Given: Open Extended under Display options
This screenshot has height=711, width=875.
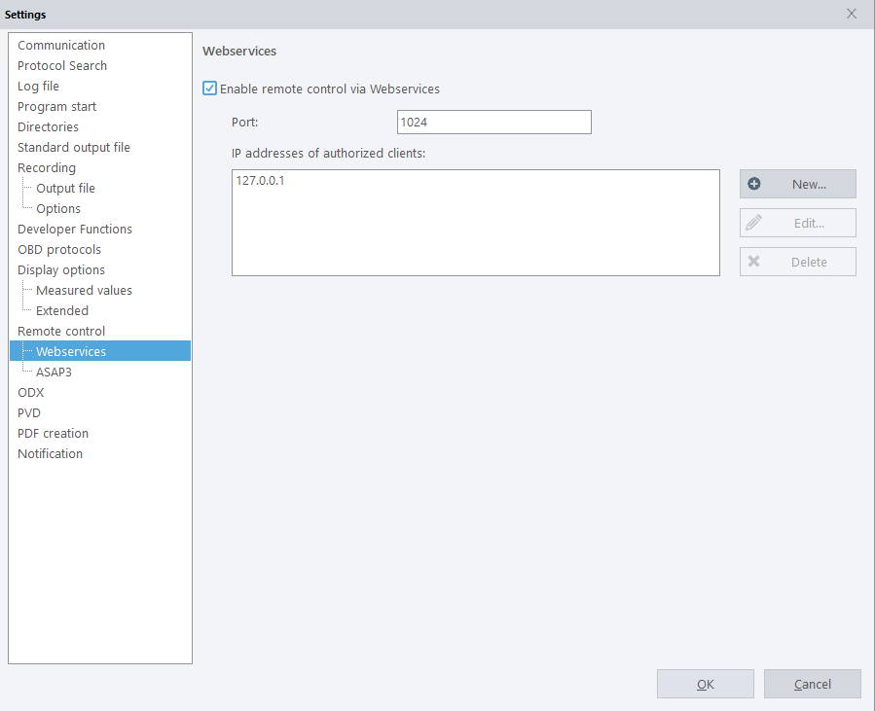Looking at the screenshot, I should pos(62,310).
